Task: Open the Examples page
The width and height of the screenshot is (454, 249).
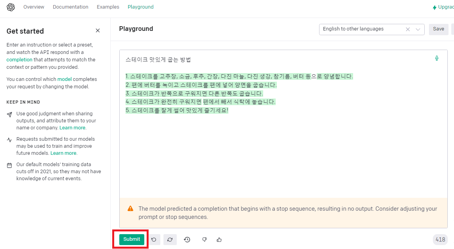Action: [108, 7]
